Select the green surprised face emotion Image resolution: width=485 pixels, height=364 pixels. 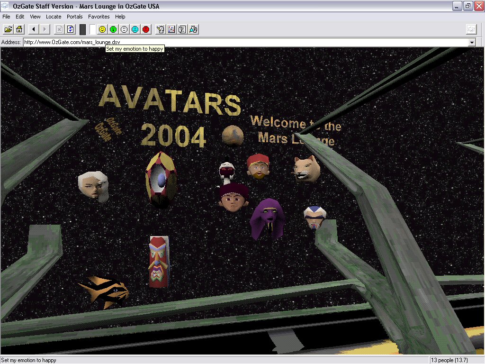[113, 29]
